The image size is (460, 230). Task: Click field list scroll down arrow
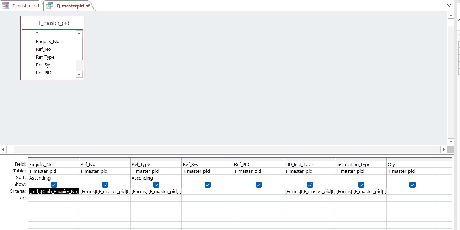(x=79, y=74)
